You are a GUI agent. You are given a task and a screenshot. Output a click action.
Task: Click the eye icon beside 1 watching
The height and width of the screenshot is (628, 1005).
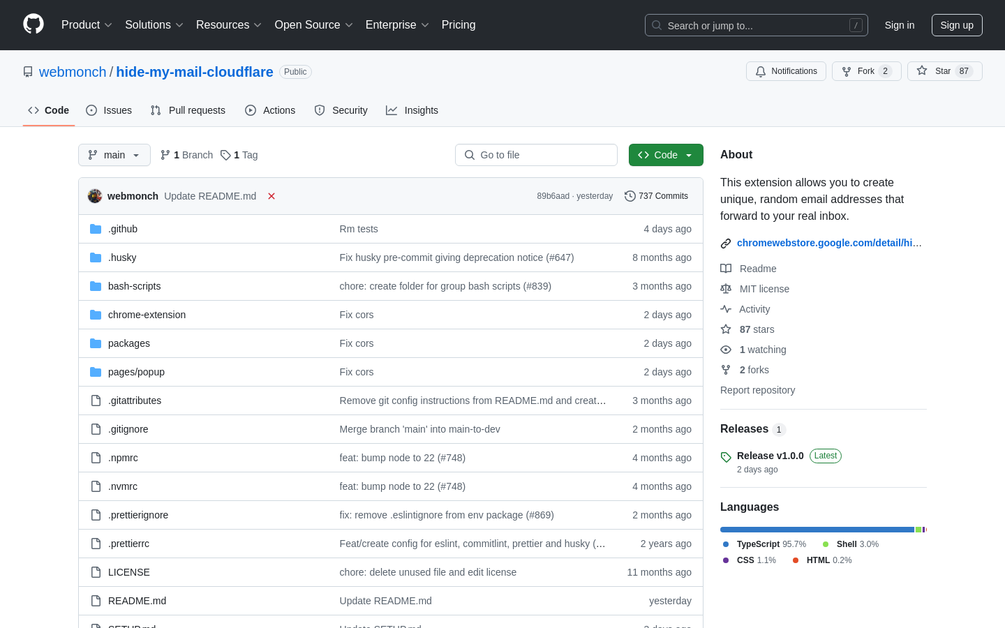tap(726, 350)
